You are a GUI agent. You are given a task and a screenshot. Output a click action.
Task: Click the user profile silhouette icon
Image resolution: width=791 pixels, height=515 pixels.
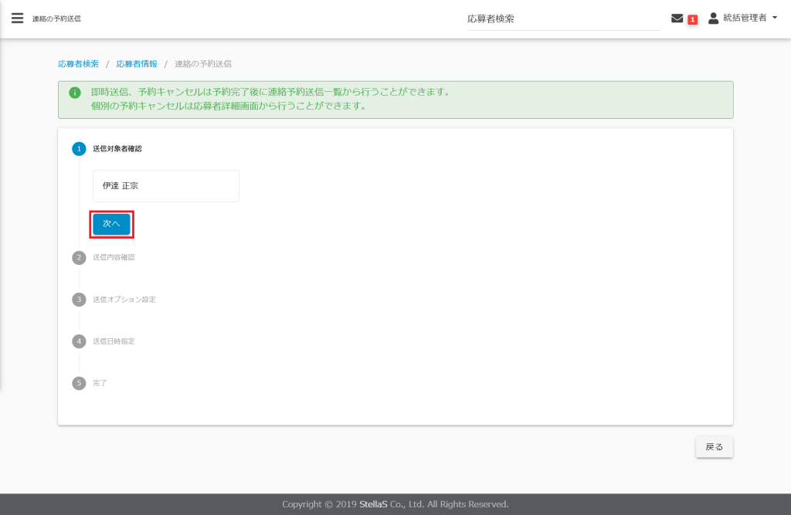click(713, 18)
